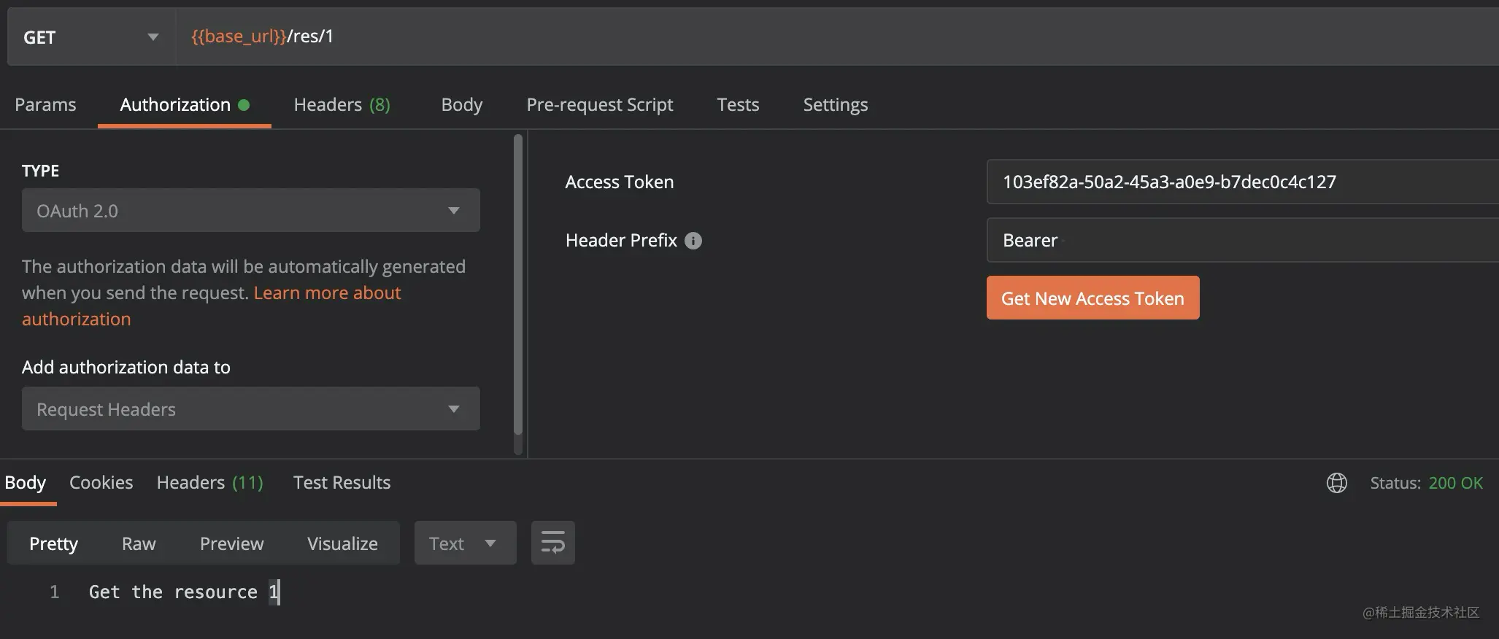Image resolution: width=1499 pixels, height=639 pixels.
Task: Click the 200 OK status text
Action: [x=1455, y=483]
